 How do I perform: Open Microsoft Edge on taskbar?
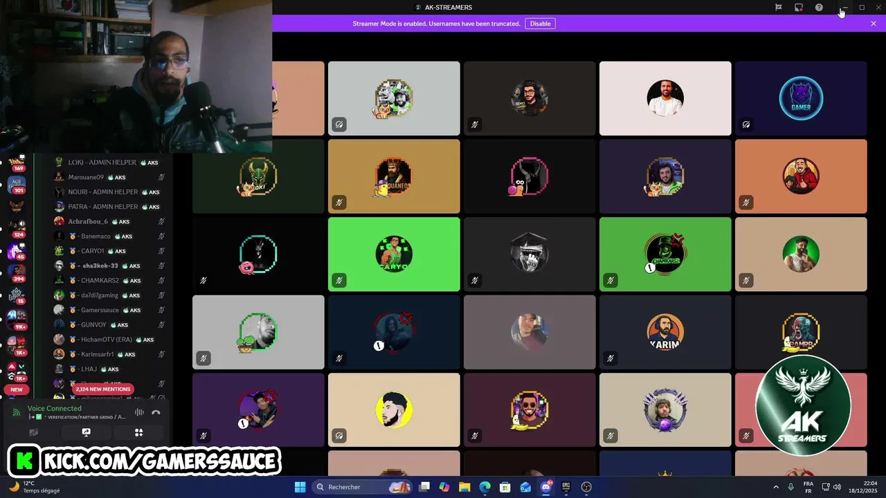[485, 487]
